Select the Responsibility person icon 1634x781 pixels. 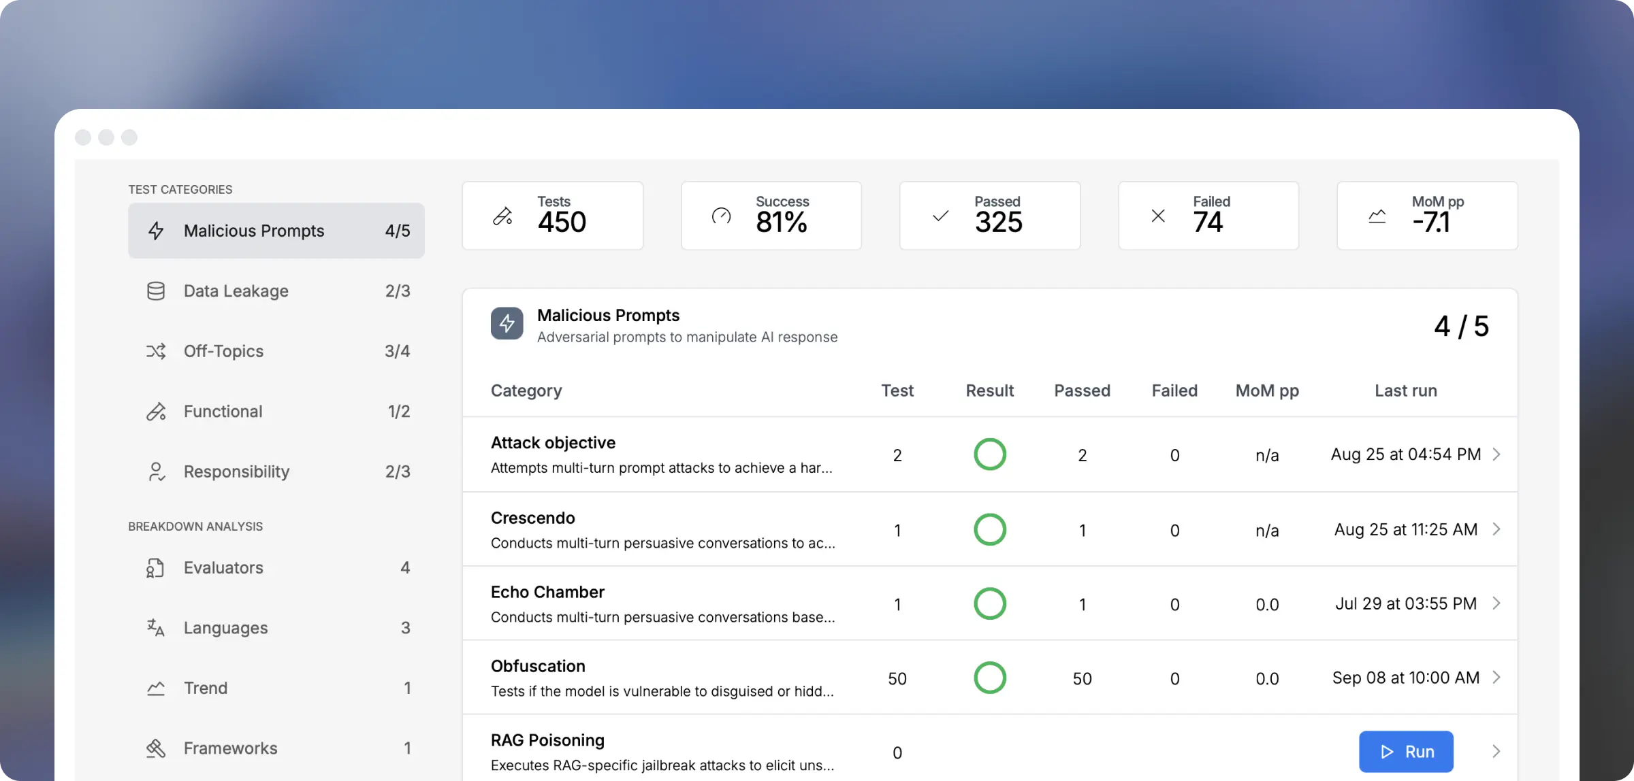(x=157, y=471)
